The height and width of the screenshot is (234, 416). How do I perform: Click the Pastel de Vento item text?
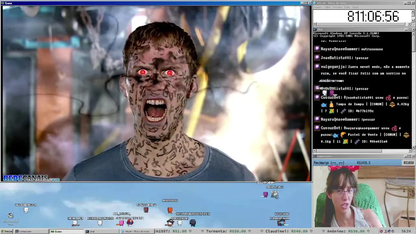(363, 135)
